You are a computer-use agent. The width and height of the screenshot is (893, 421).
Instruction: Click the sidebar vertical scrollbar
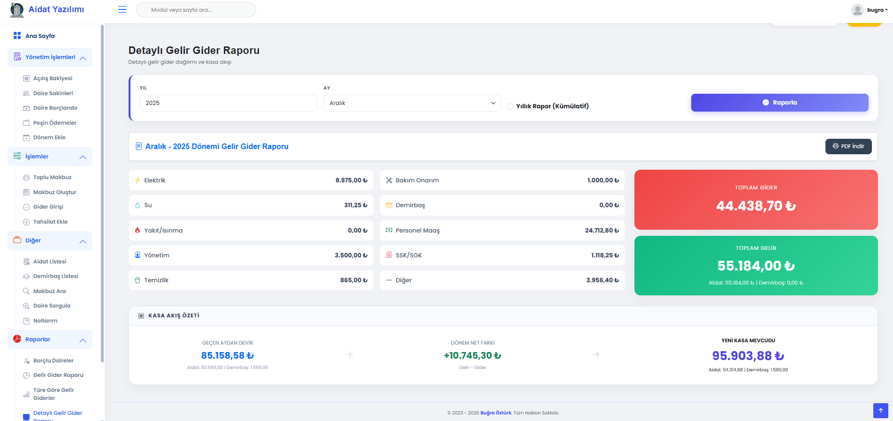pyautogui.click(x=102, y=188)
